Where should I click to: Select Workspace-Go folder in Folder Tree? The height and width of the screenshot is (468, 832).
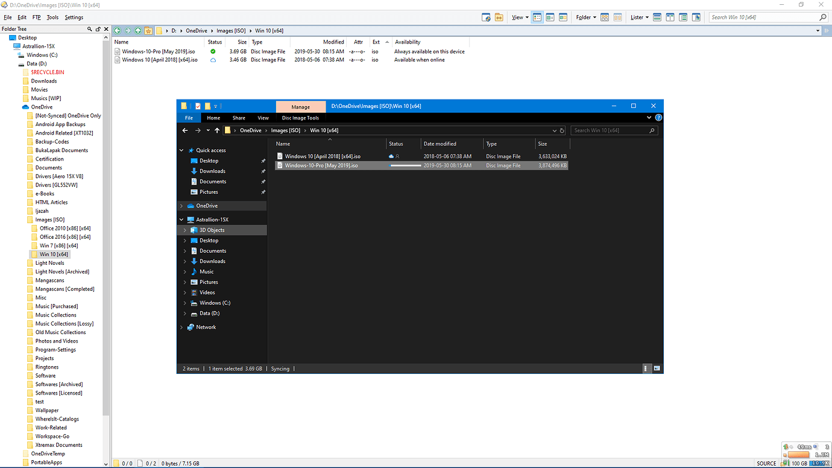[x=52, y=436]
